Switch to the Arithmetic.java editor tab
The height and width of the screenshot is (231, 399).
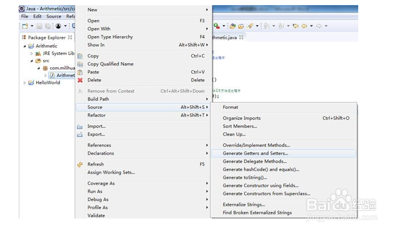tap(225, 38)
